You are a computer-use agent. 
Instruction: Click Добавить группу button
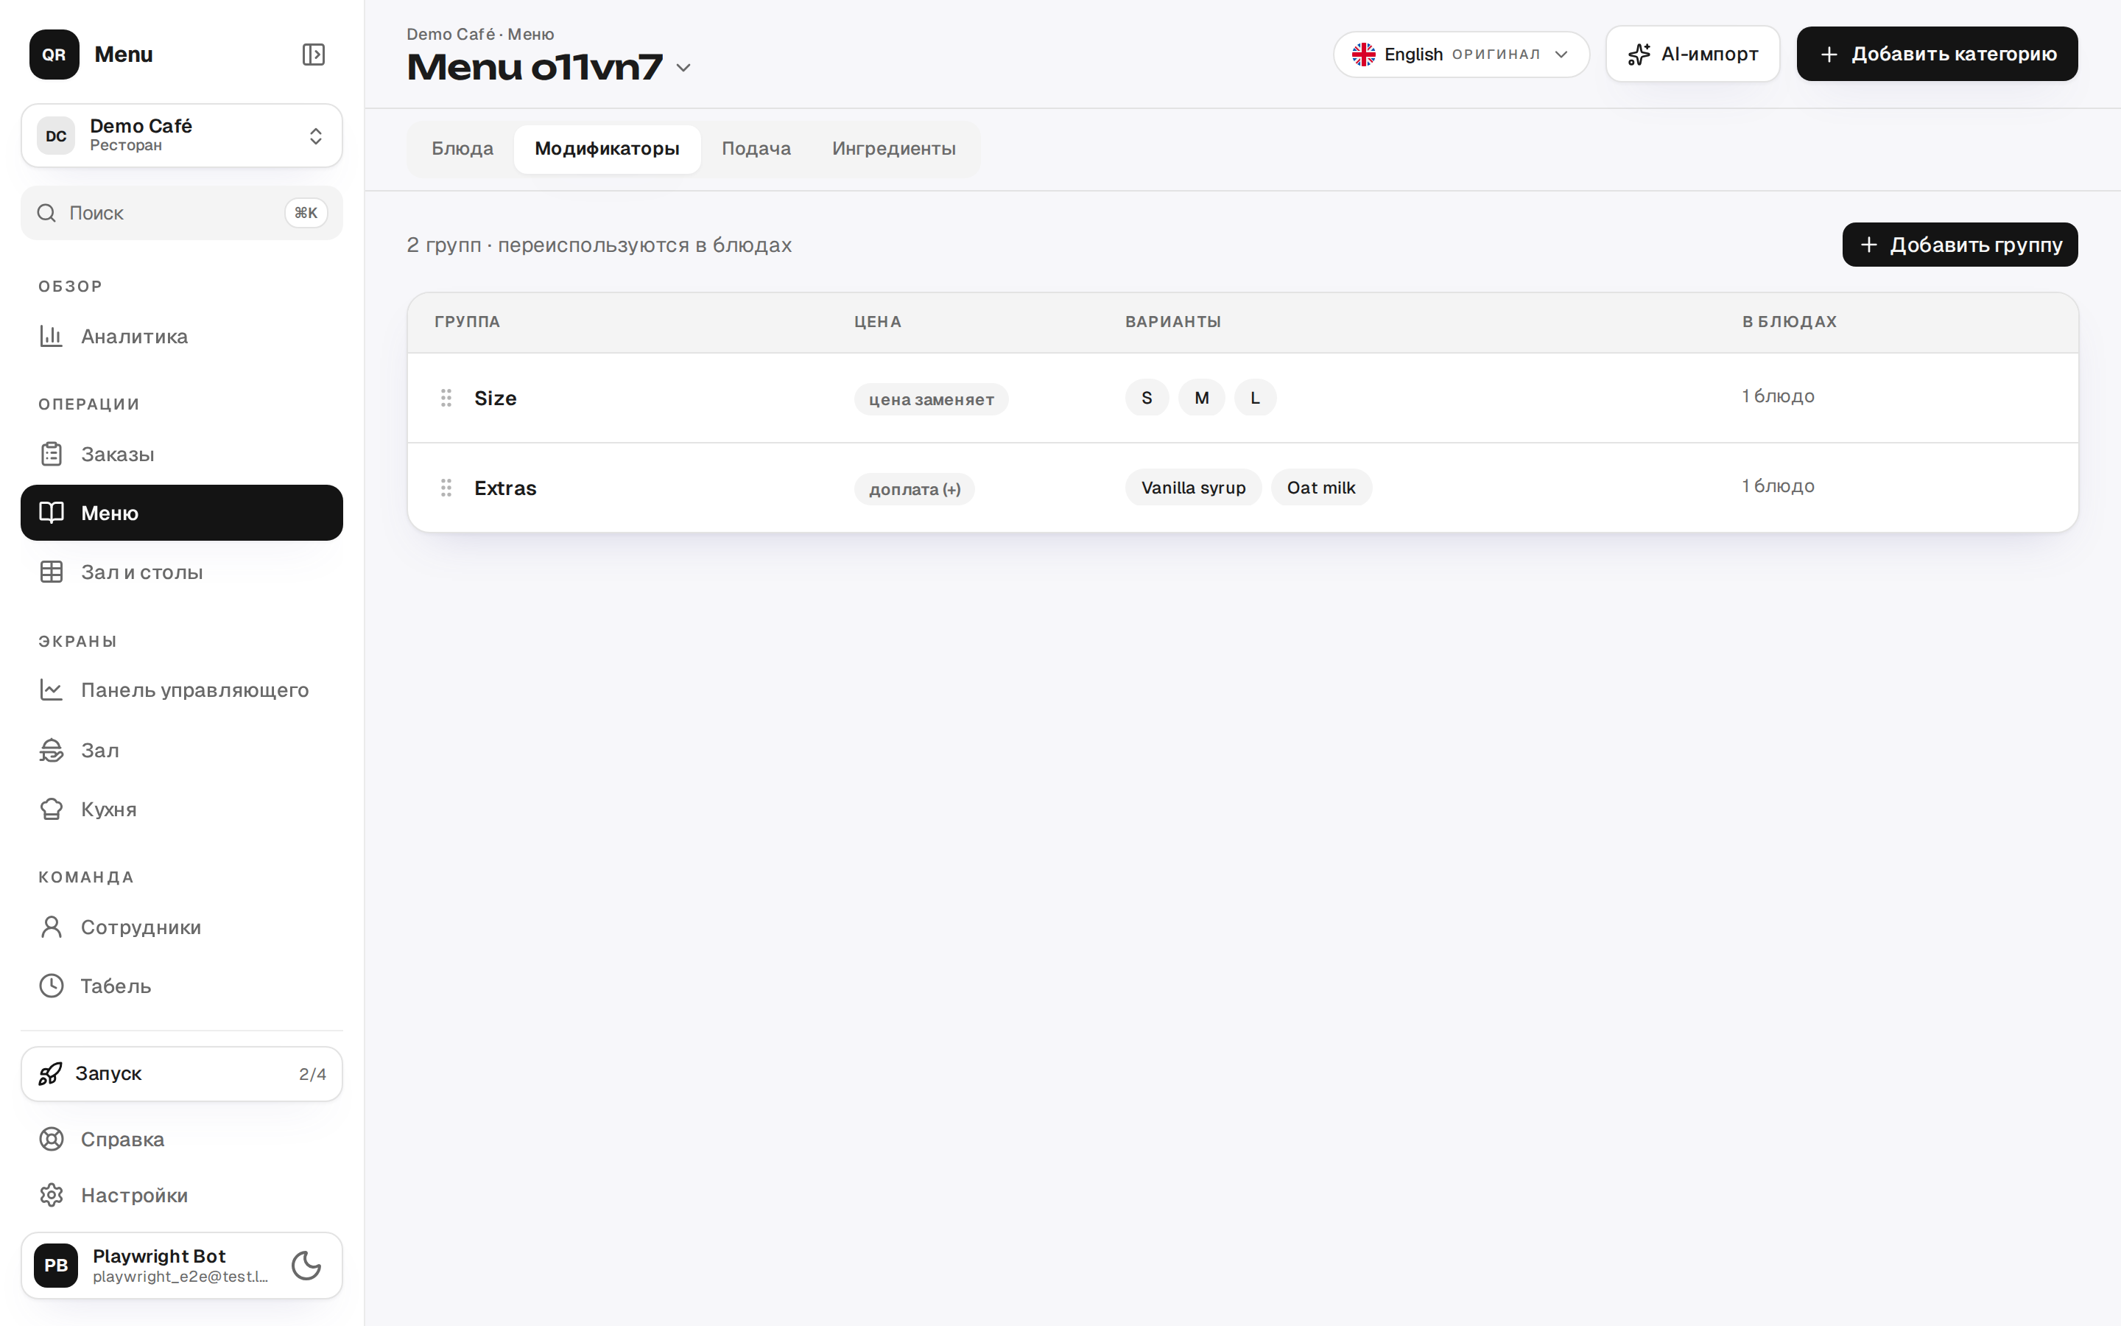pos(1960,245)
